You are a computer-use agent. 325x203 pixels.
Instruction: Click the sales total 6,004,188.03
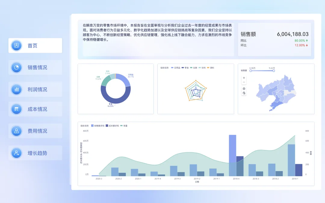pos(293,34)
